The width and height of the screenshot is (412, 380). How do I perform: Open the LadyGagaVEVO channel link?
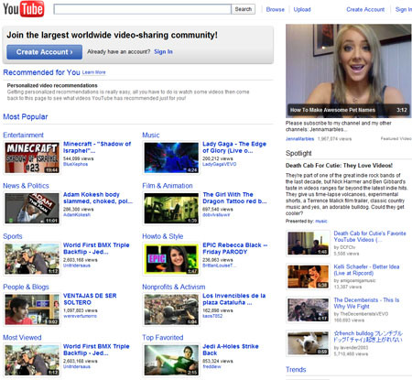click(220, 164)
